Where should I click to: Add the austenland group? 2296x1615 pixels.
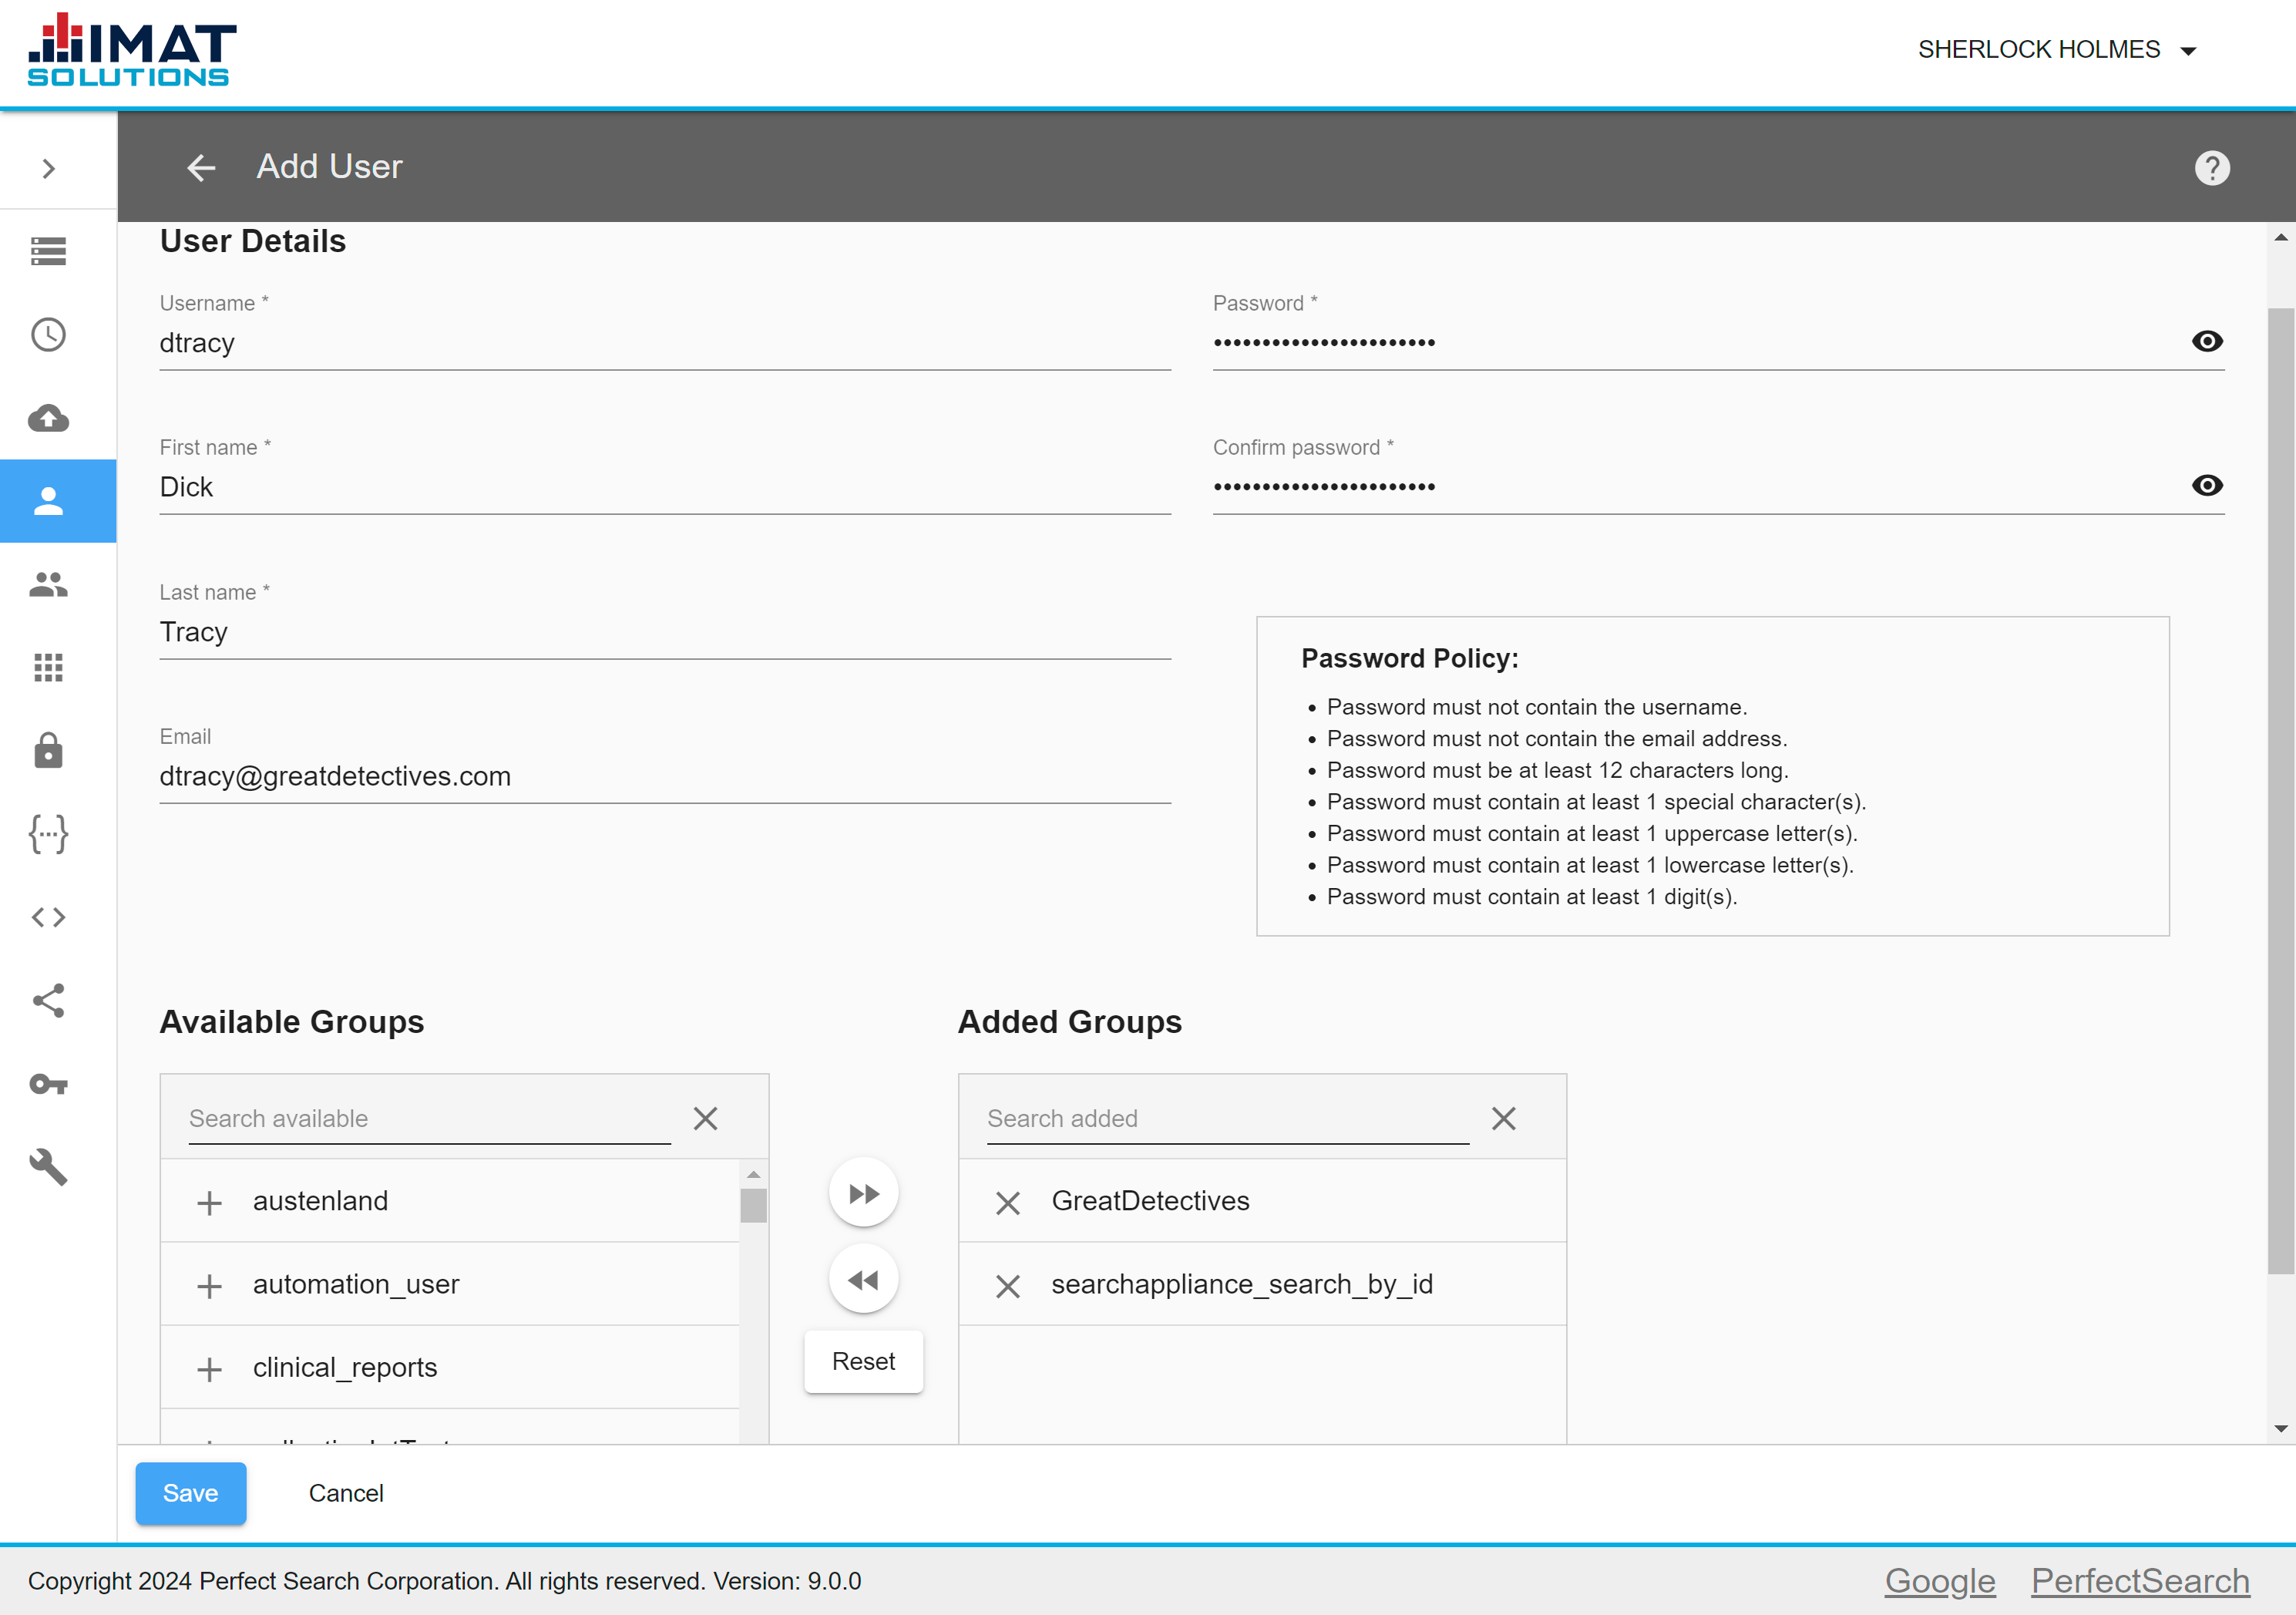click(x=209, y=1202)
